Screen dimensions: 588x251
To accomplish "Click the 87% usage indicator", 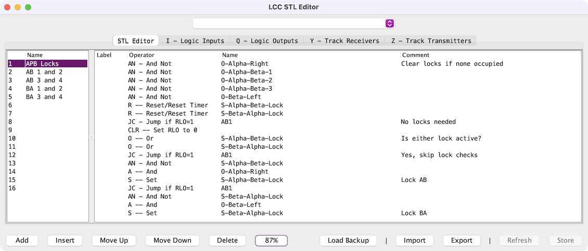I will pyautogui.click(x=271, y=241).
